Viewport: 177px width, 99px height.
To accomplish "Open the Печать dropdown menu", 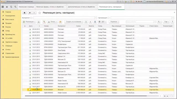I will coord(52,22).
